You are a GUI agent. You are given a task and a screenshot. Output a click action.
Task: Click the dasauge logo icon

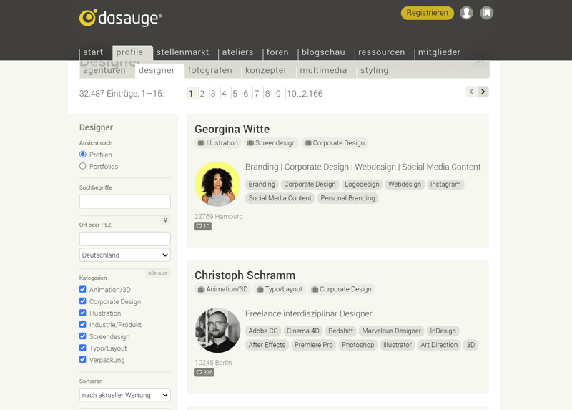click(88, 18)
